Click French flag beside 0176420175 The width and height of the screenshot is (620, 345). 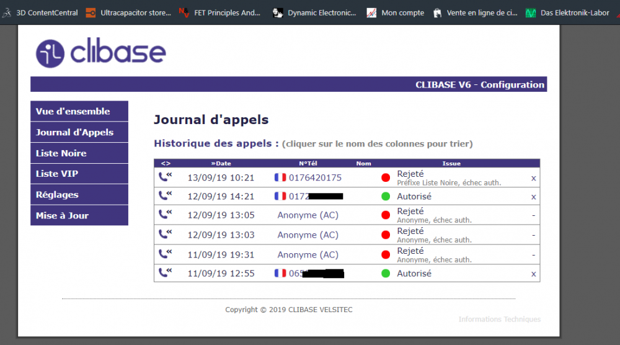pyautogui.click(x=280, y=177)
